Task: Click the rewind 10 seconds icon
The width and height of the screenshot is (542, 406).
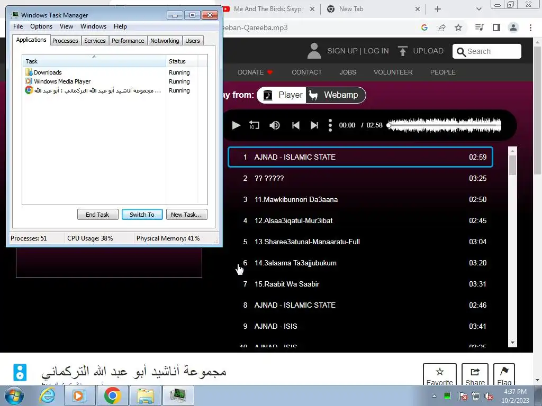Action: (255, 125)
